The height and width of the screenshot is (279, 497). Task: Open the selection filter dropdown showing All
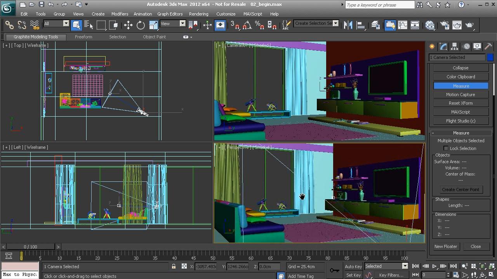tap(56, 24)
